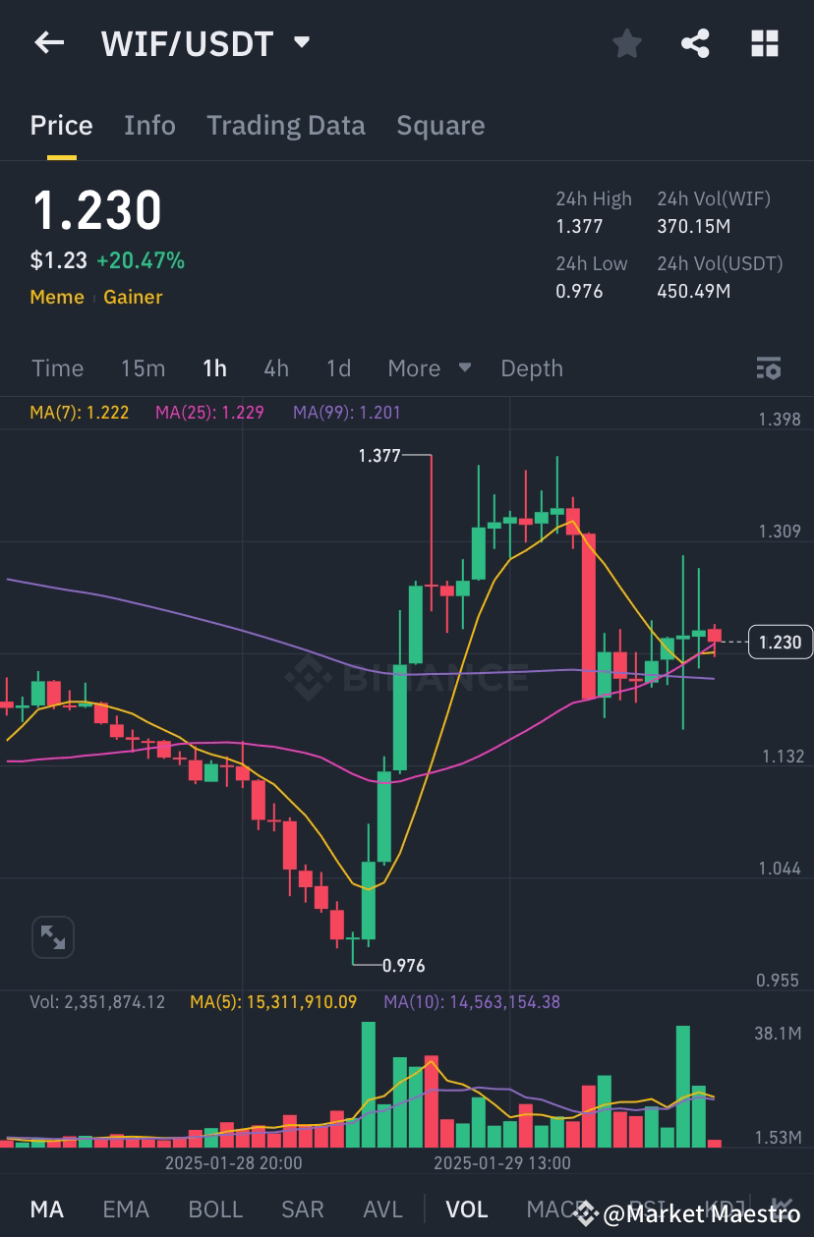Click the favorite star for WIF/USDT

point(626,43)
